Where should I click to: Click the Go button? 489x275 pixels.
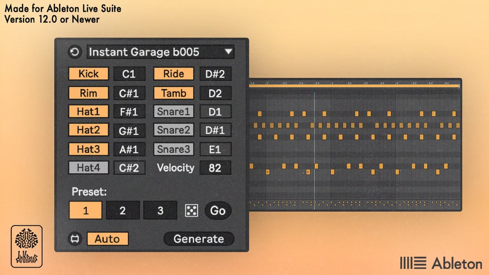click(217, 210)
